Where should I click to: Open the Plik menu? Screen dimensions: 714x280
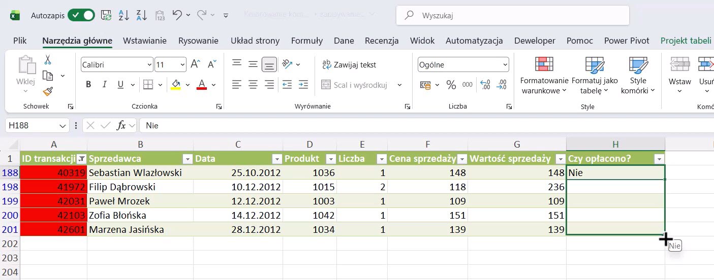tap(20, 41)
